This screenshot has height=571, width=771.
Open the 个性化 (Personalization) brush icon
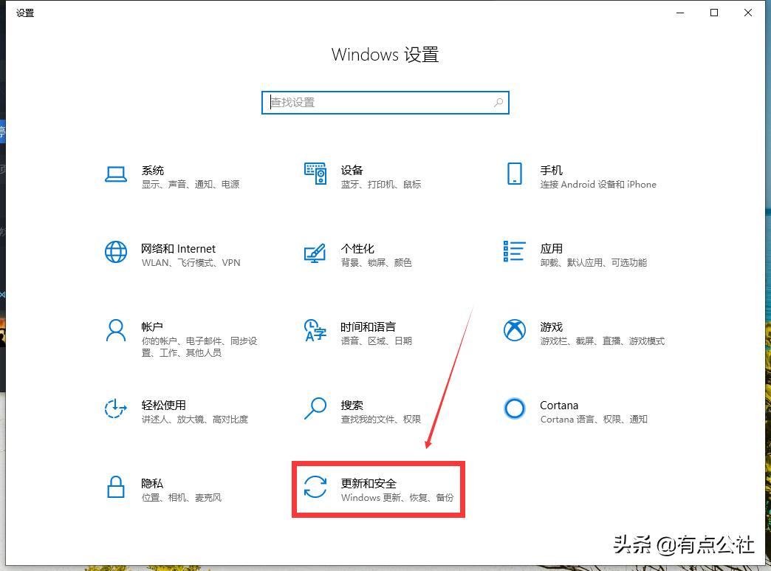(315, 253)
